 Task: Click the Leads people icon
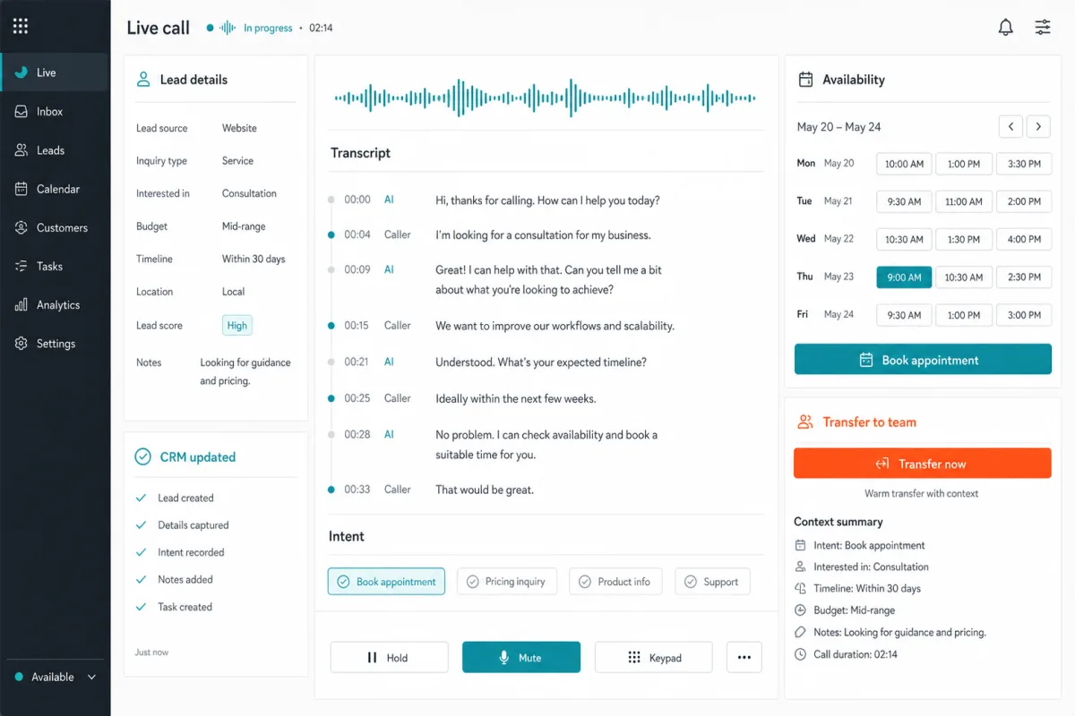tap(21, 150)
